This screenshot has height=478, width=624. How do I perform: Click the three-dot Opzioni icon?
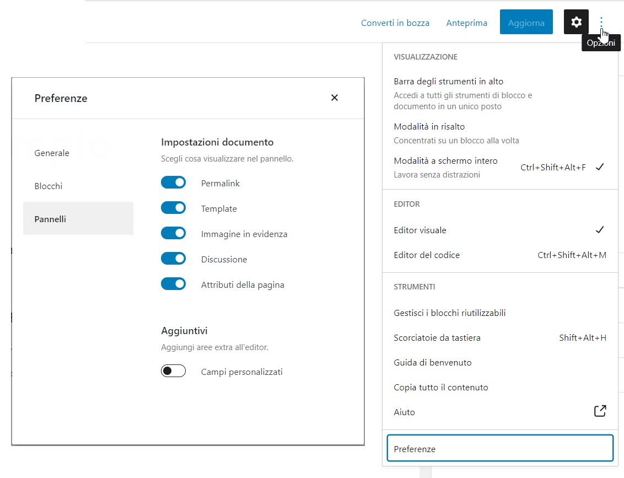[x=601, y=22]
